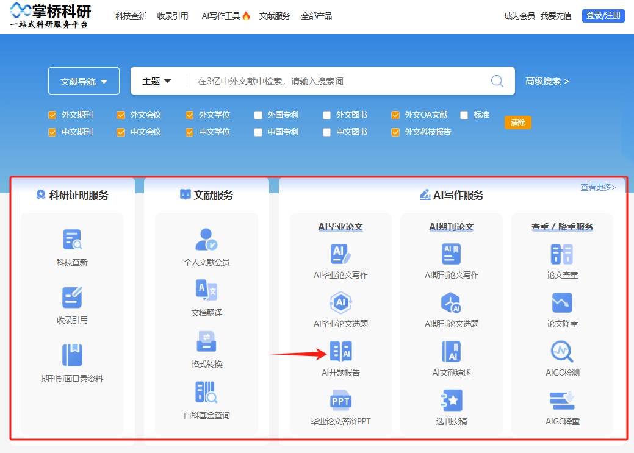The width and height of the screenshot is (634, 453).
Task: Click the magnifier search icon in search bar
Action: coord(497,81)
